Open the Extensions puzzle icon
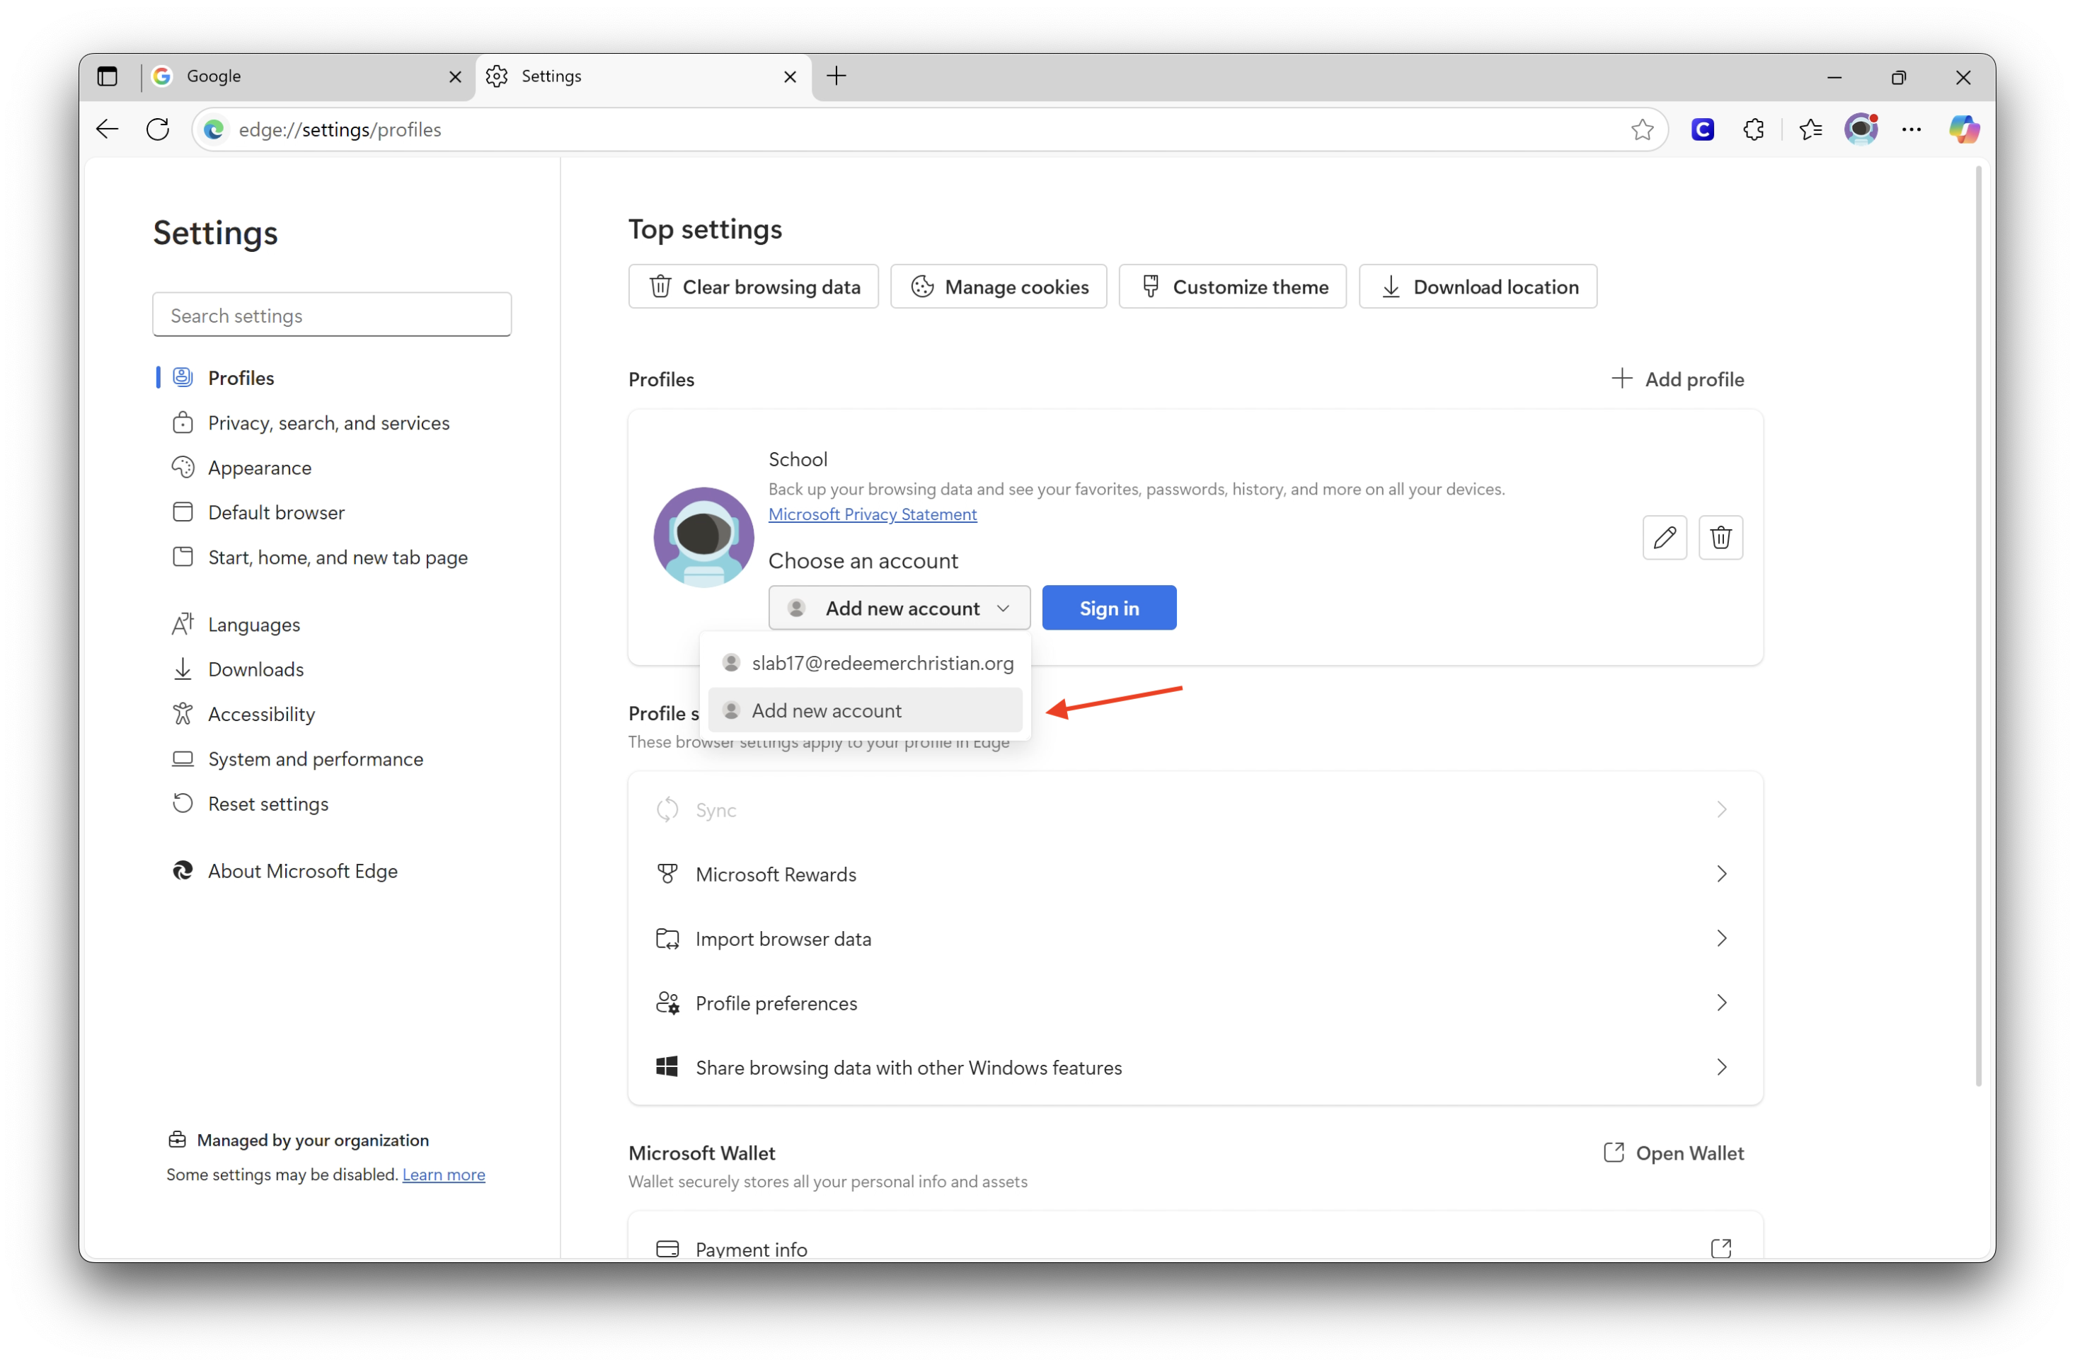The image size is (2075, 1367). [1753, 129]
